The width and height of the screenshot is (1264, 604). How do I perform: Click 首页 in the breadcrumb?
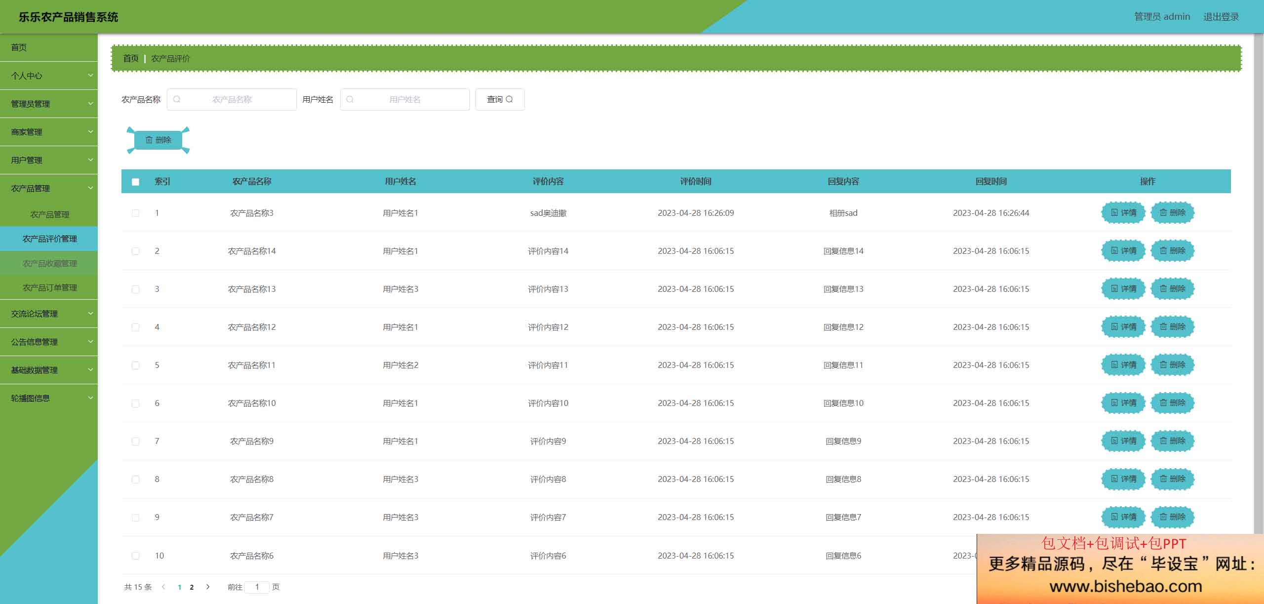(x=130, y=58)
